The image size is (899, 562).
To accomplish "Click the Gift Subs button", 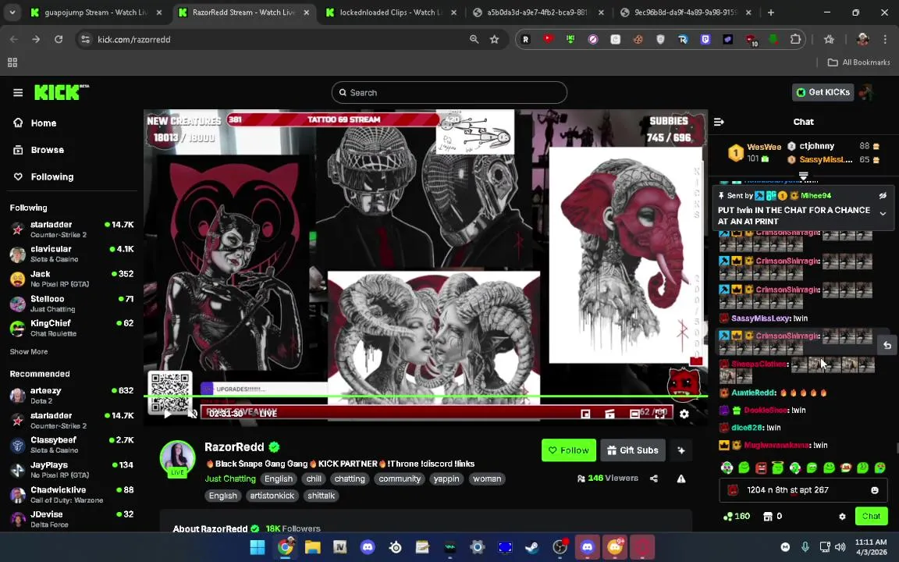I will pos(633,450).
